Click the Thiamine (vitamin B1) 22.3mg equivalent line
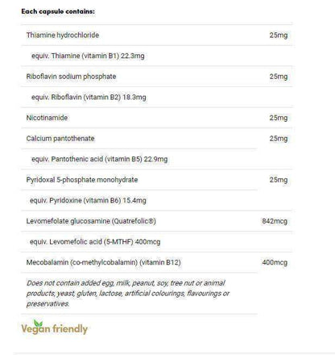Screen dimensions: 335x355 pos(88,56)
